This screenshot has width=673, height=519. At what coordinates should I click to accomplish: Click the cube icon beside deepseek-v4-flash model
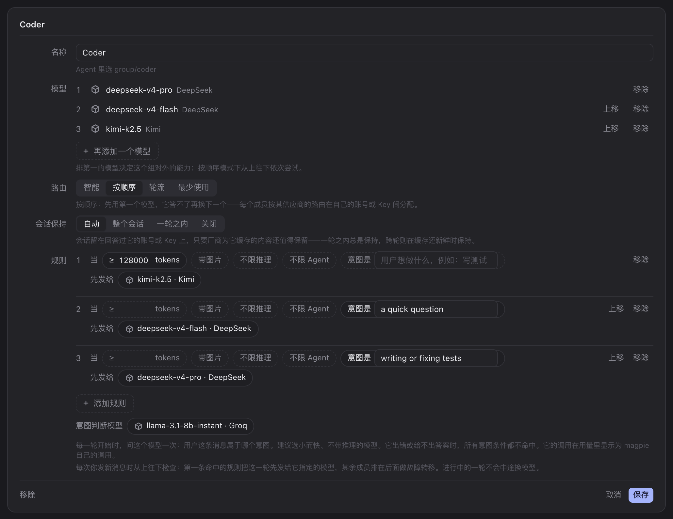coord(95,109)
